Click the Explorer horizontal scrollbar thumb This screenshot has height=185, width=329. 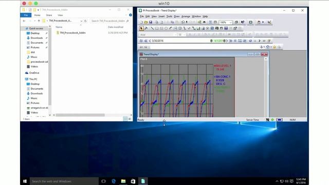click(80, 115)
